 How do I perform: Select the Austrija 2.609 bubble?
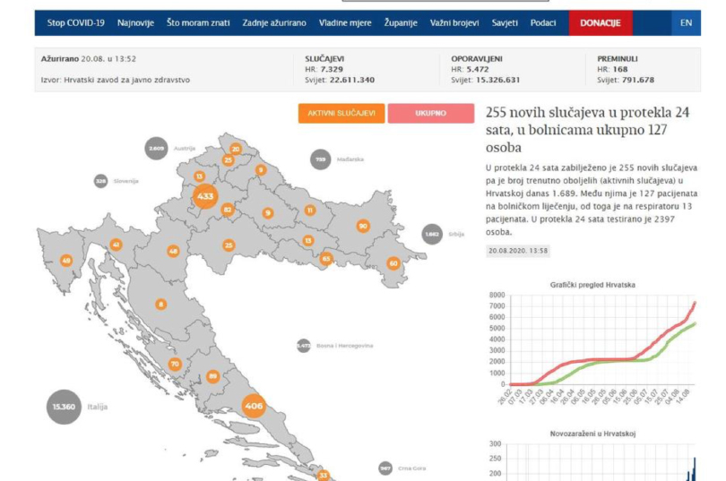156,148
